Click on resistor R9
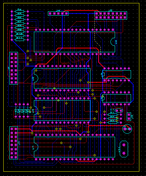Viewport: 146px width, 176px height. (20, 32)
